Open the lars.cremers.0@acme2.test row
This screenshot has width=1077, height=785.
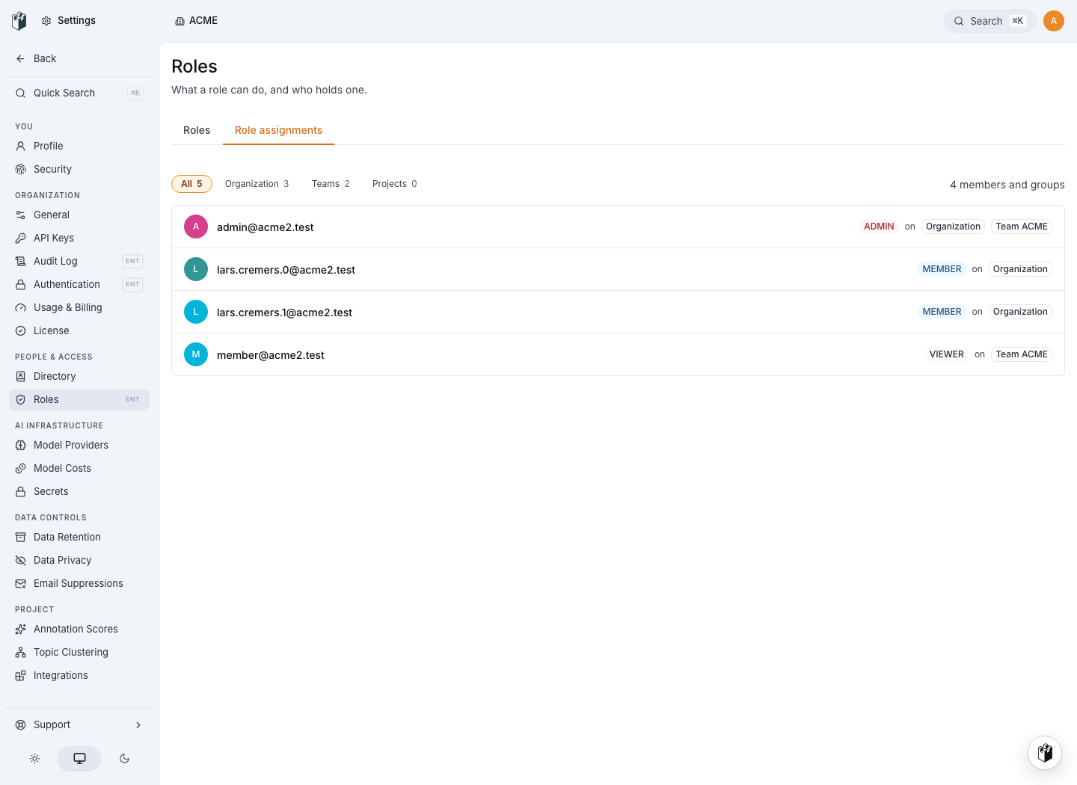618,269
